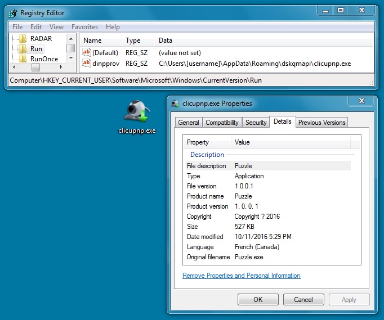The height and width of the screenshot is (320, 384).
Task: Click the '(value not set)' data cell
Action: [x=180, y=53]
